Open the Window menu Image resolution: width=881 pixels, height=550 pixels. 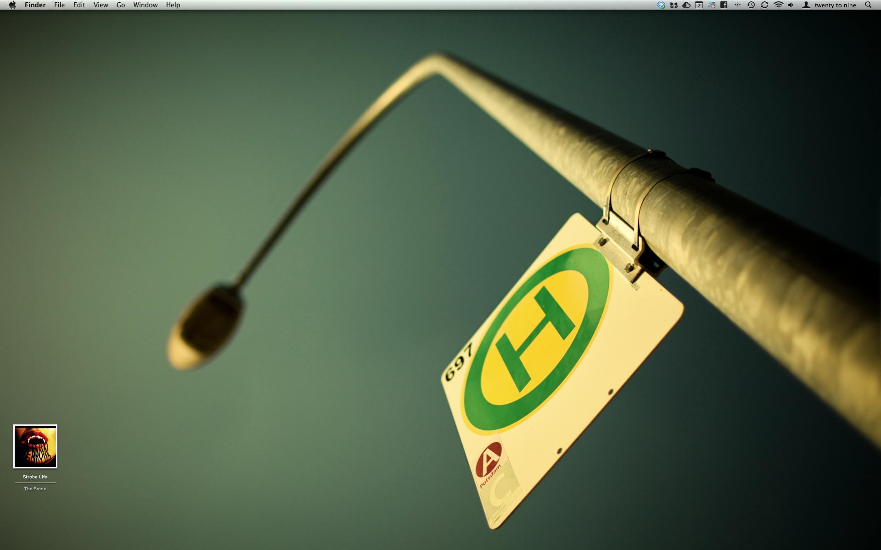(x=145, y=5)
